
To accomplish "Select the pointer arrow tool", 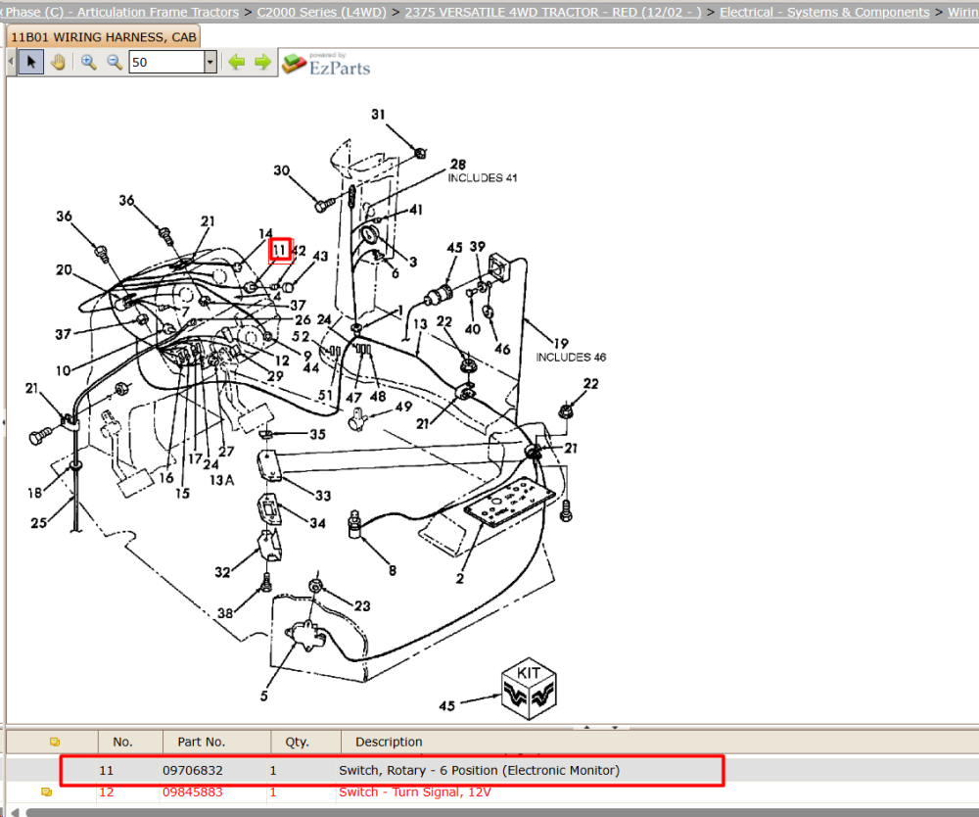I will click(31, 62).
